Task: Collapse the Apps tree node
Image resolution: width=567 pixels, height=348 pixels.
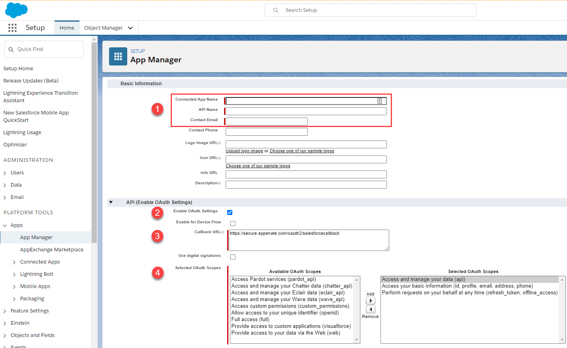Action: 5,225
